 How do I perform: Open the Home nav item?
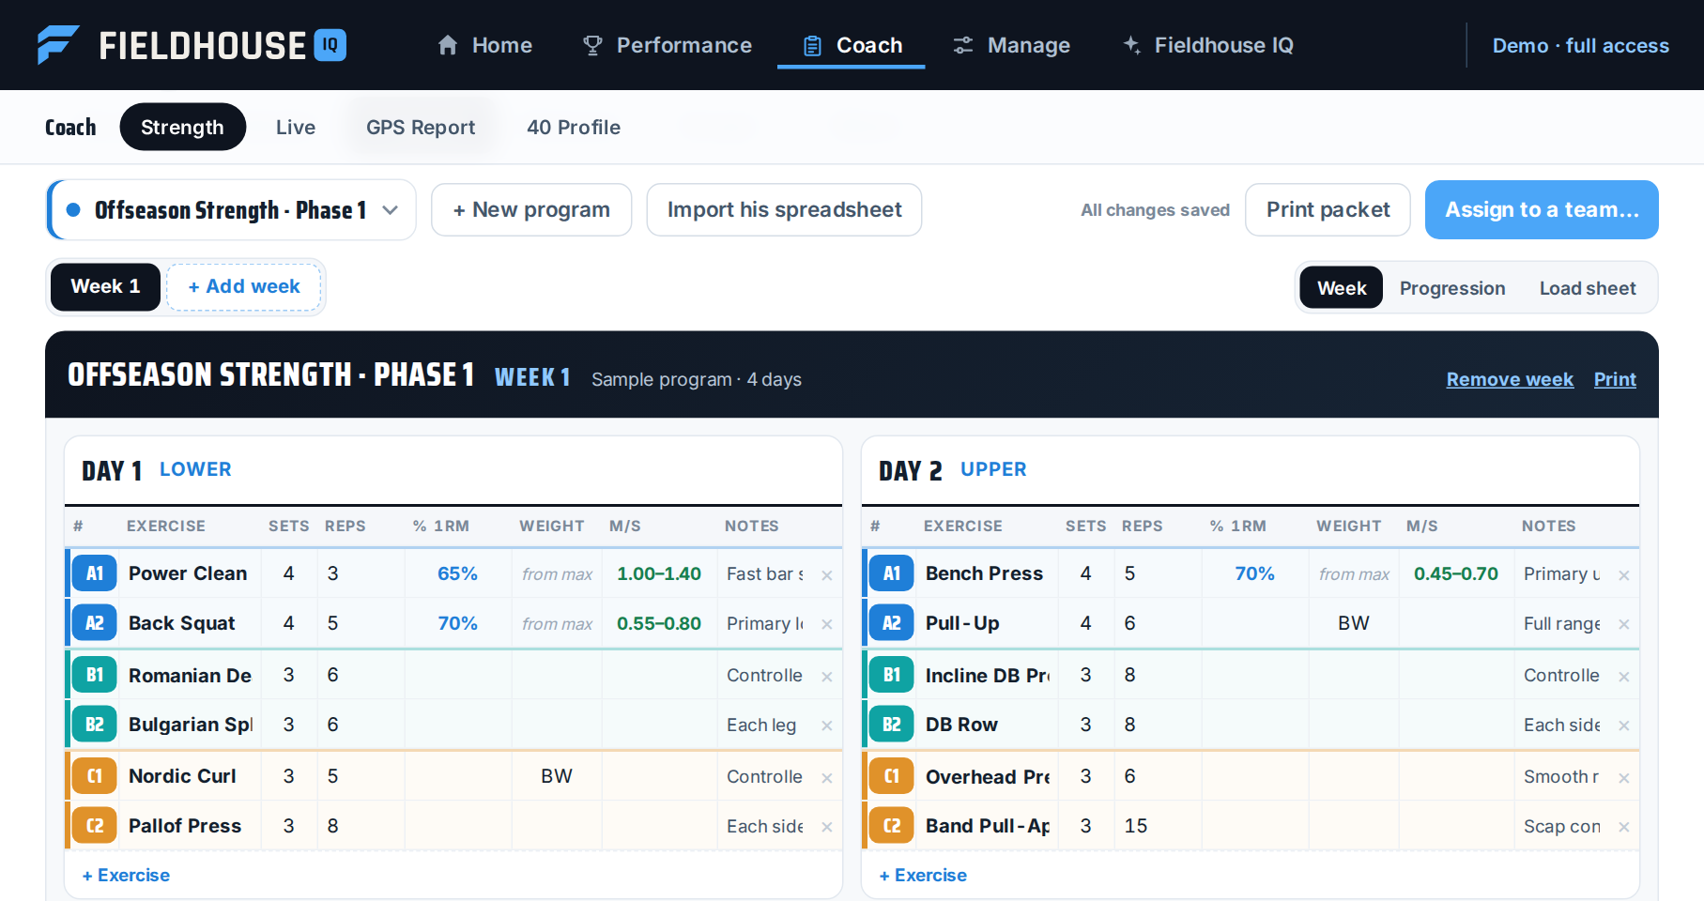point(484,45)
